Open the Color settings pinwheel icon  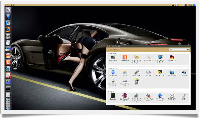click(125, 73)
